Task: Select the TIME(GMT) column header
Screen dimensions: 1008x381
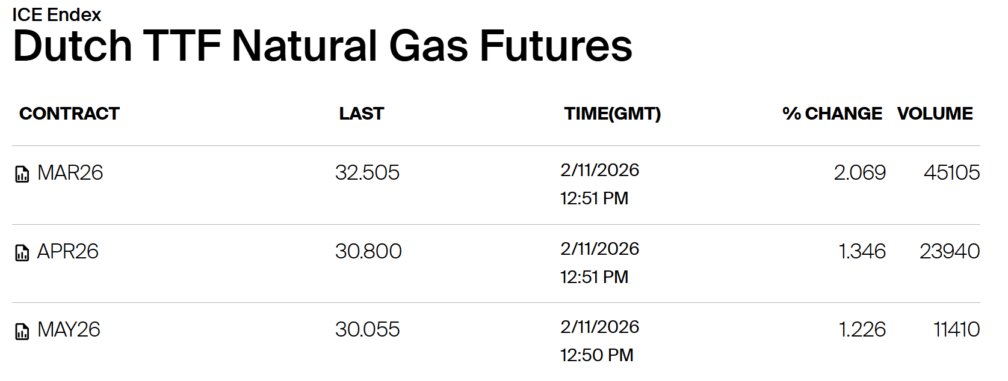Action: tap(612, 114)
